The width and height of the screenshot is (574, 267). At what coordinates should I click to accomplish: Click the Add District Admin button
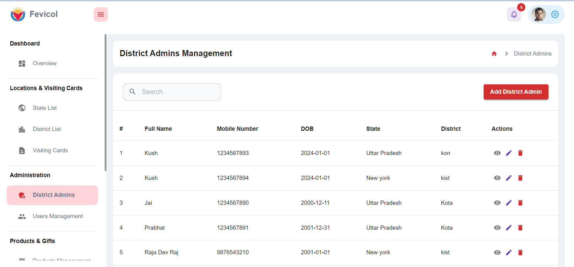point(516,92)
